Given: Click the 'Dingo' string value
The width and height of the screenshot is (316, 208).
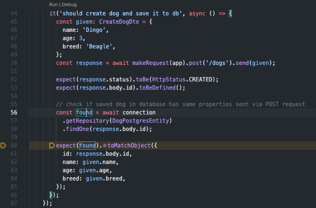Looking at the screenshot, I should (x=94, y=30).
